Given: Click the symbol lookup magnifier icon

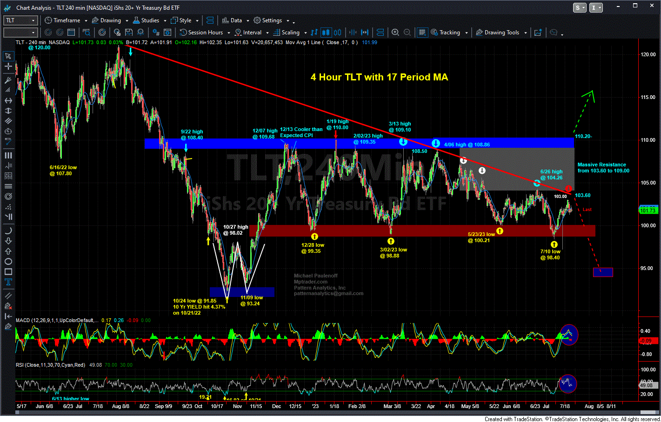Looking at the screenshot, I should [x=87, y=33].
